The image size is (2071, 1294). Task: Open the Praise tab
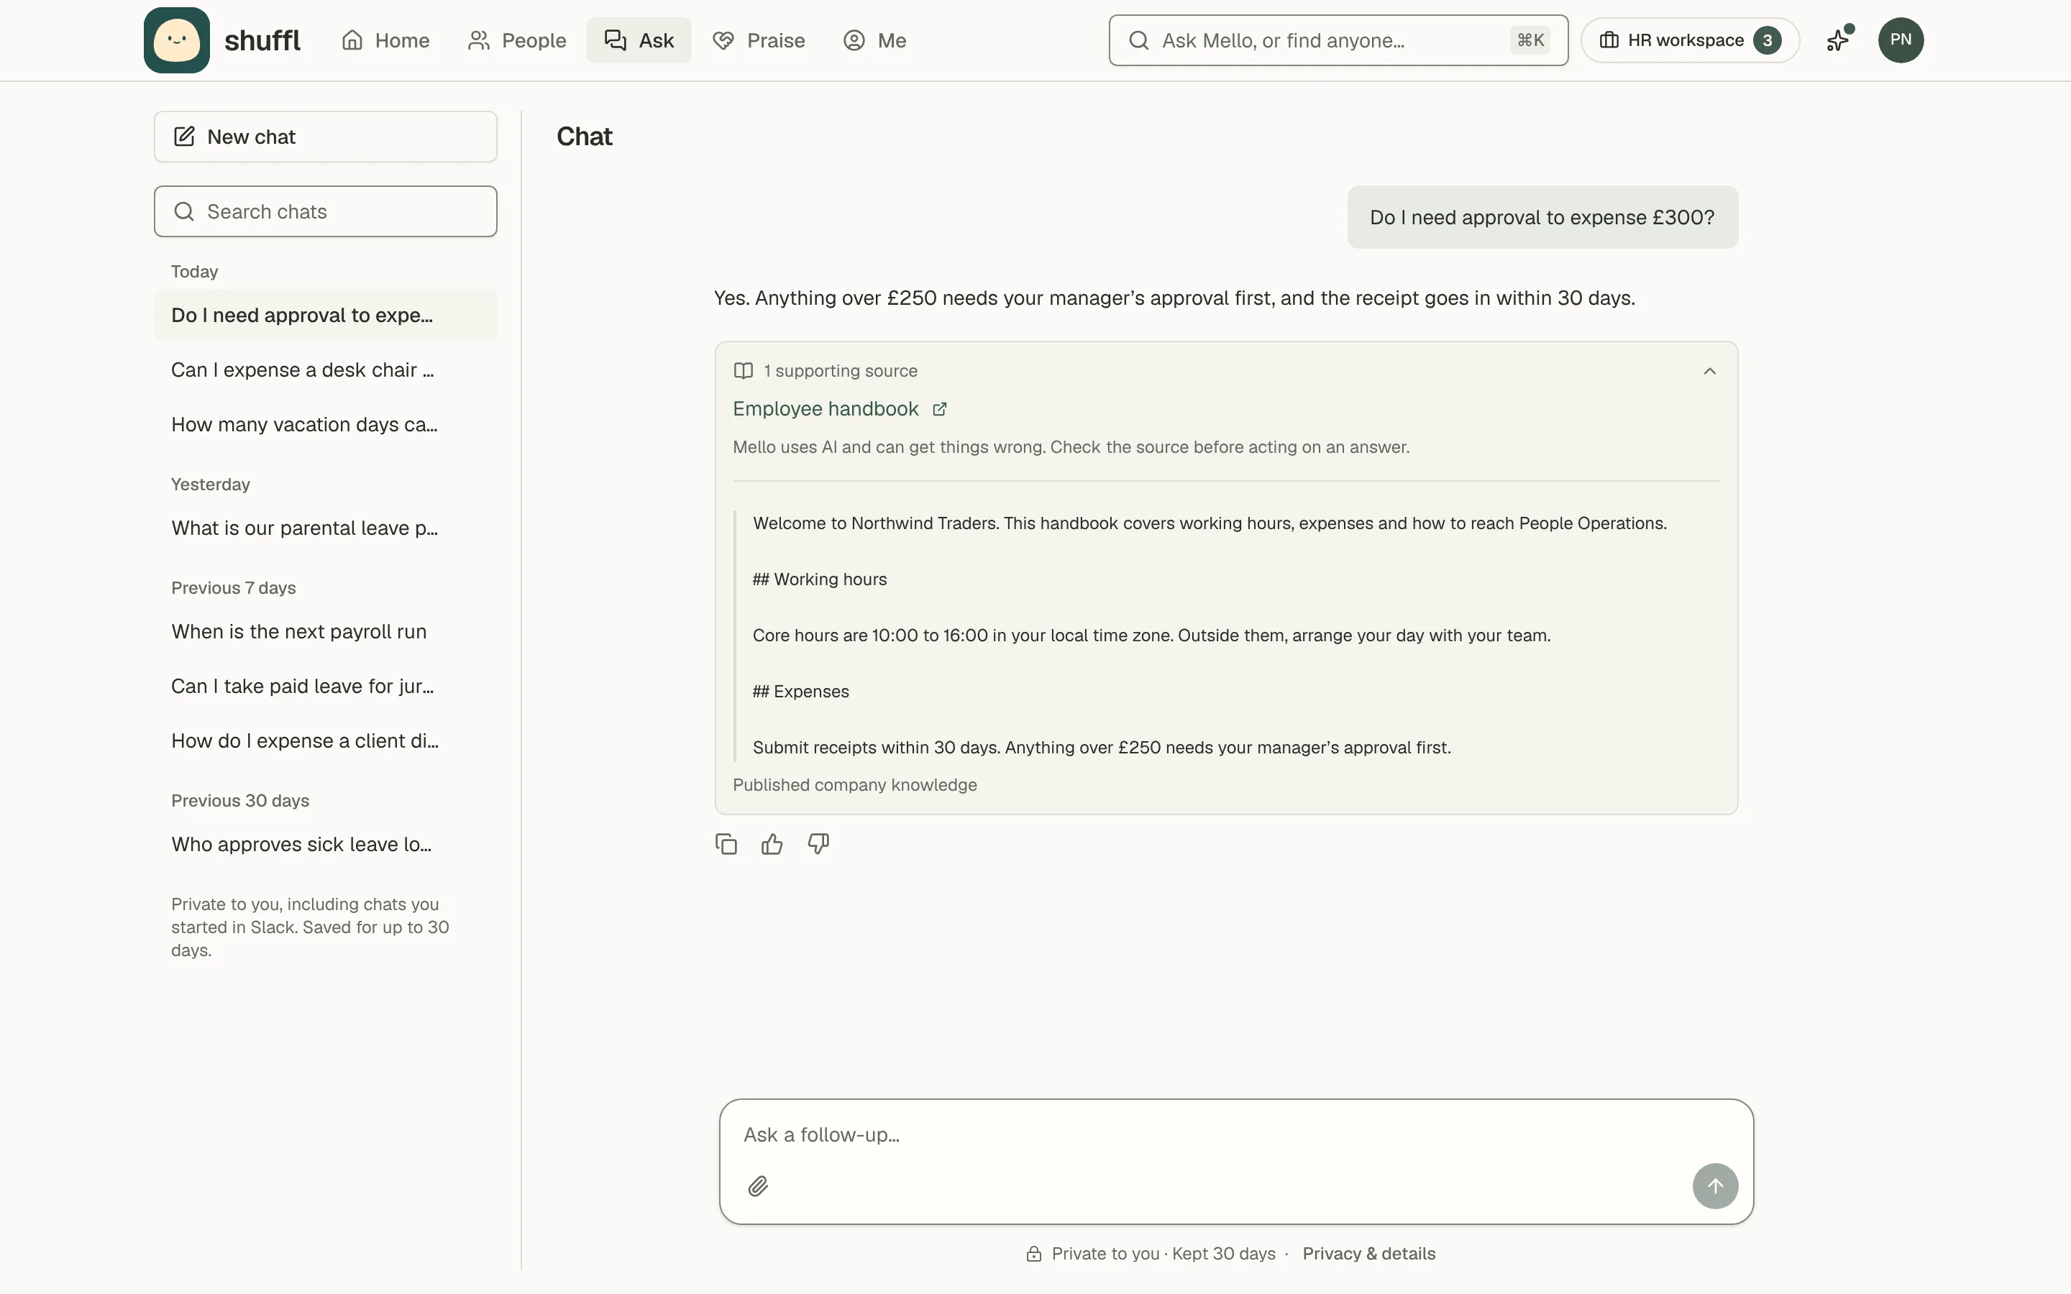point(759,40)
